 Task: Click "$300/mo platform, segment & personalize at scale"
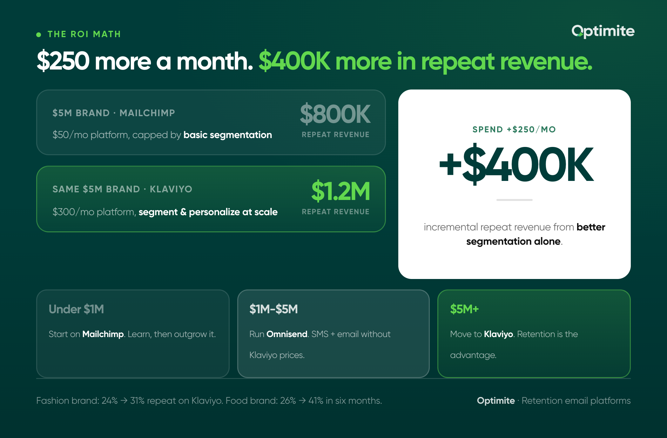(165, 212)
